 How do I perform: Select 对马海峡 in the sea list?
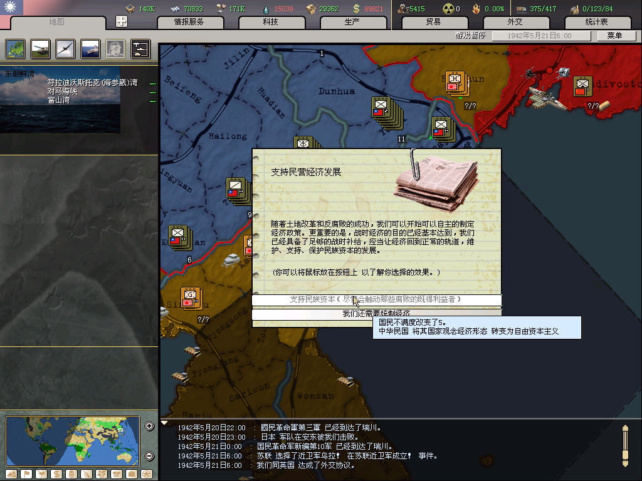coord(63,91)
